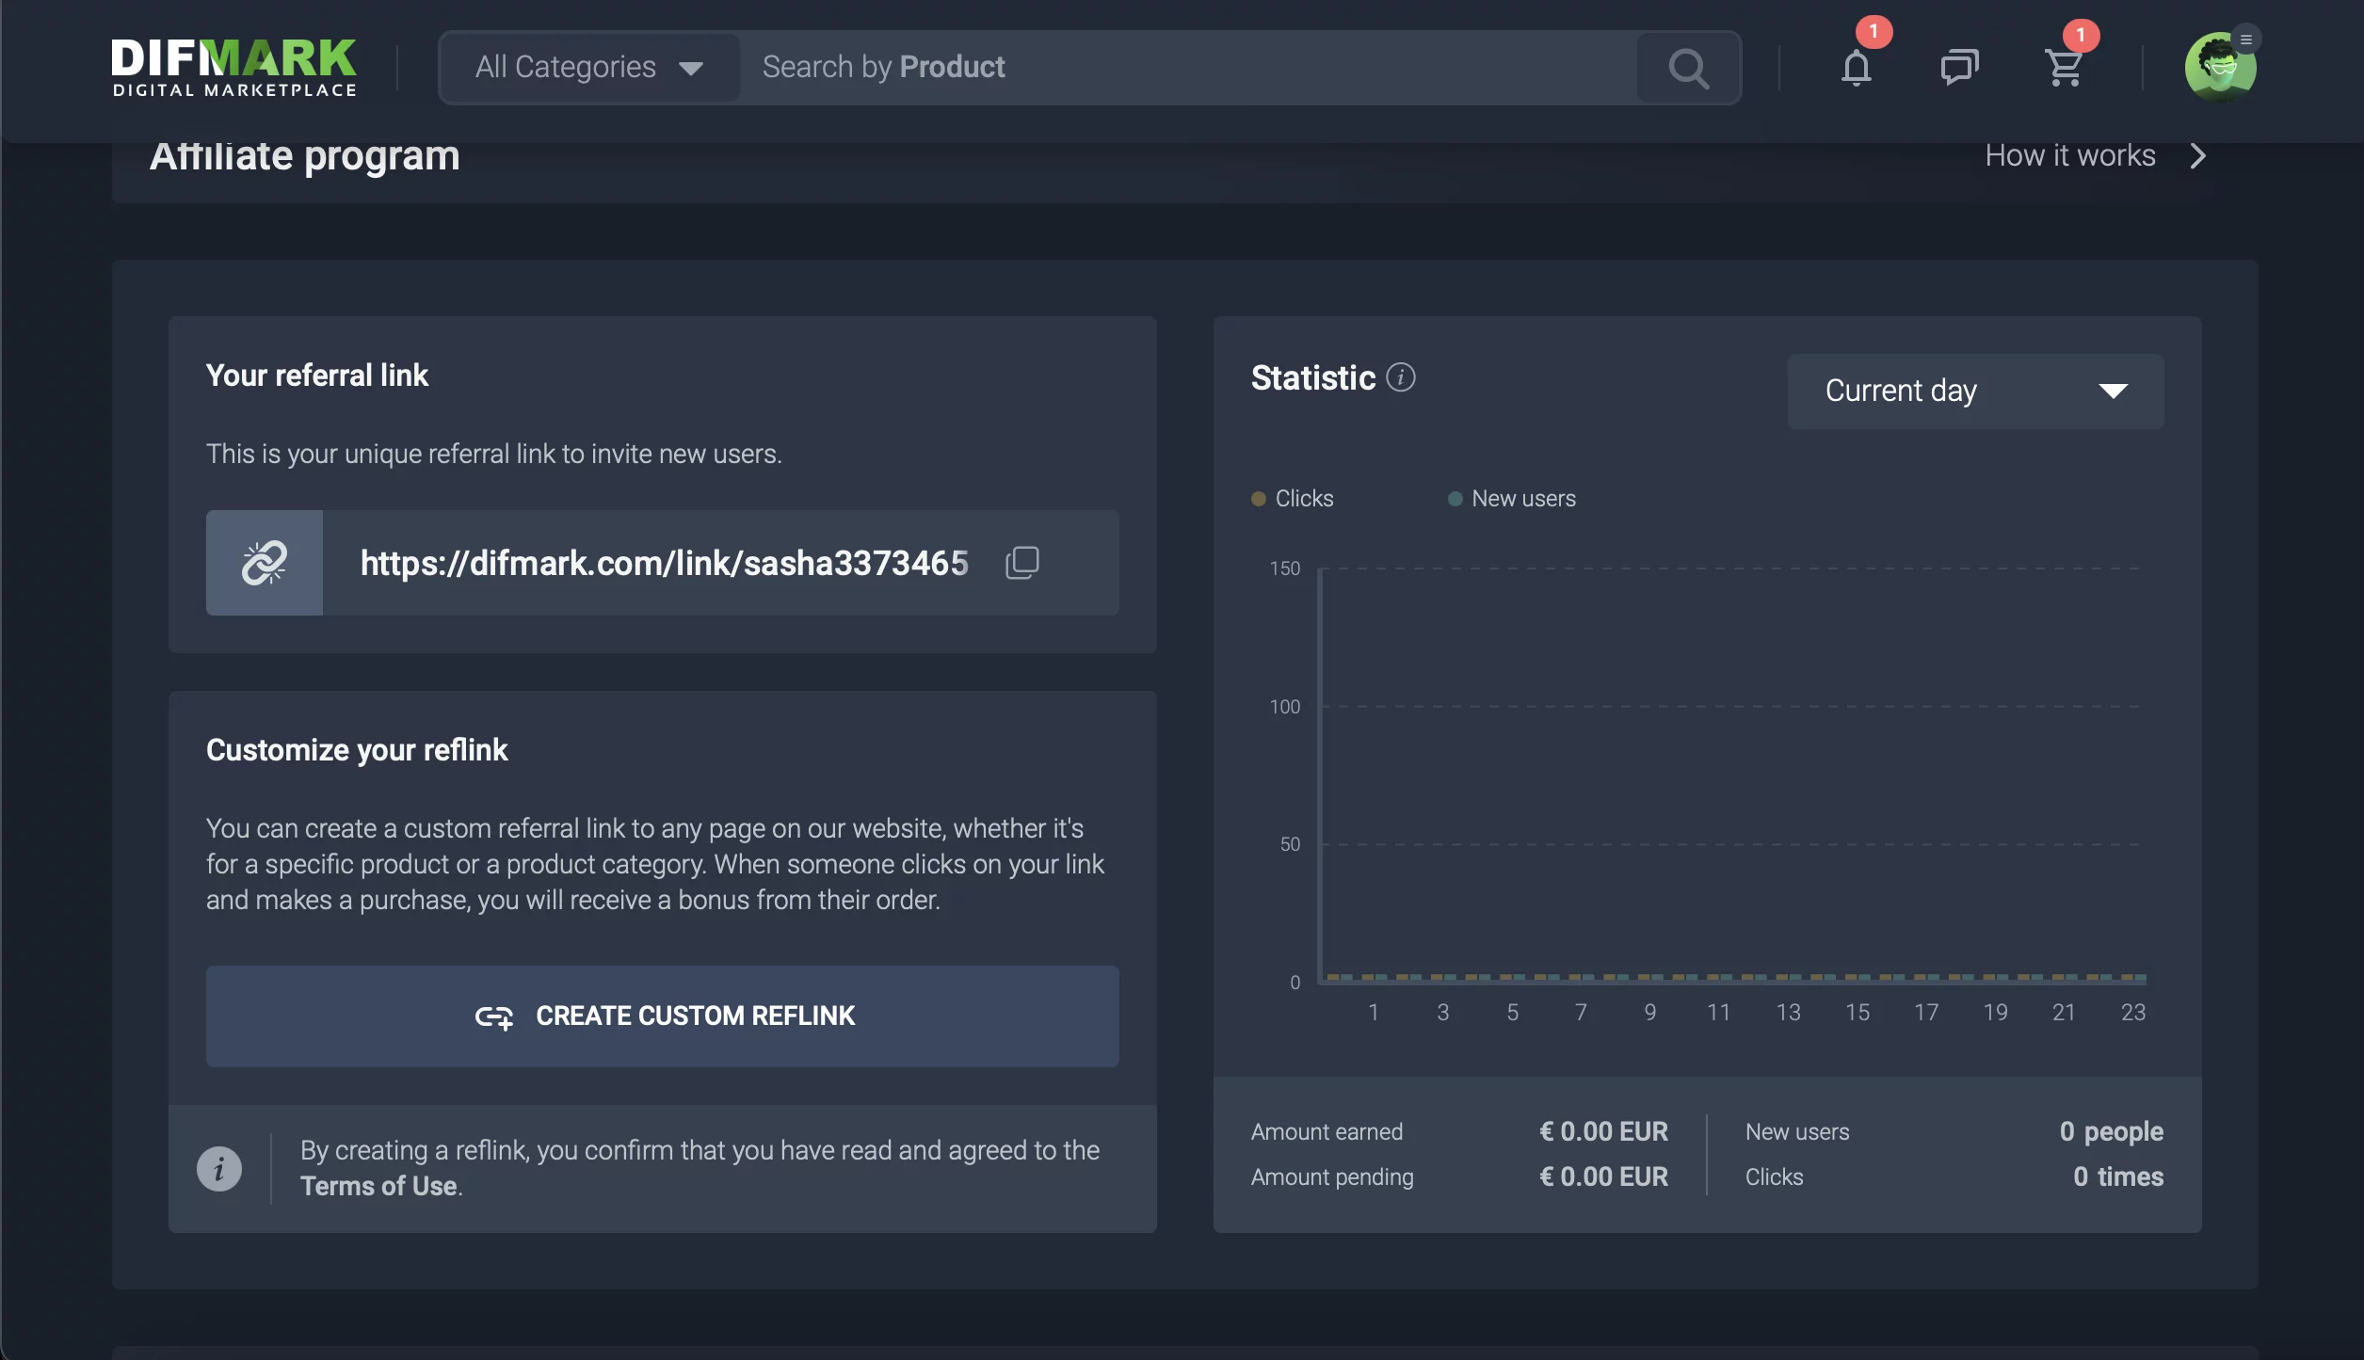Click the reflink info icon
2364x1360 pixels.
tap(219, 1169)
